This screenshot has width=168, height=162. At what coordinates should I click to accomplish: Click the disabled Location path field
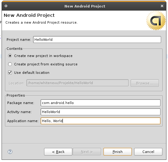[78, 83]
